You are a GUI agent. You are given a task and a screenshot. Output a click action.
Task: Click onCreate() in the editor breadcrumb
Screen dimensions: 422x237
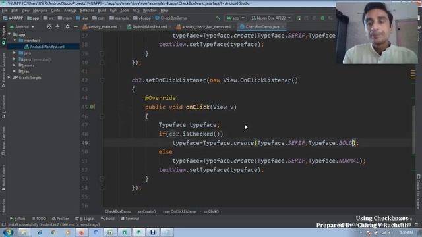coord(147,211)
